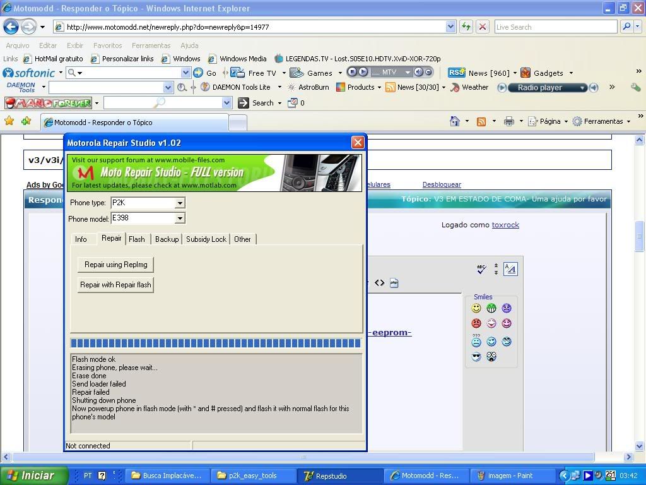Image resolution: width=646 pixels, height=485 pixels.
Task: Insert the sunglasses cool smiley
Action: tap(476, 356)
